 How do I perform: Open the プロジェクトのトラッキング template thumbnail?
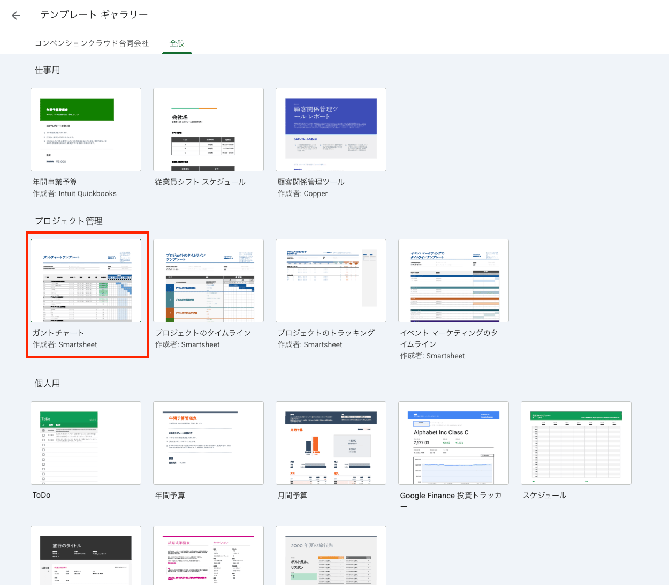[x=331, y=281]
